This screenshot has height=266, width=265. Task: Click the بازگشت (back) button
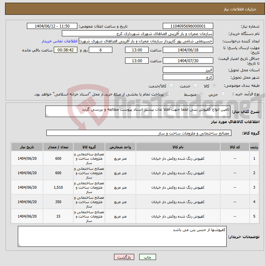coord(124,257)
